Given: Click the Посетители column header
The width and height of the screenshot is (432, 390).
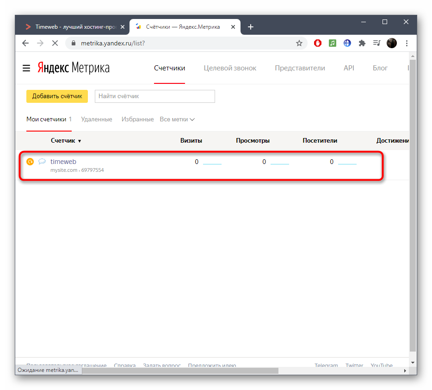Looking at the screenshot, I should coord(320,141).
